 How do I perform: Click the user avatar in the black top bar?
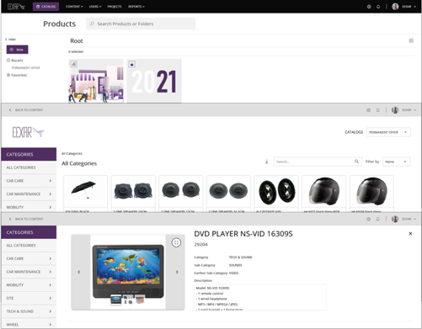(x=395, y=7)
